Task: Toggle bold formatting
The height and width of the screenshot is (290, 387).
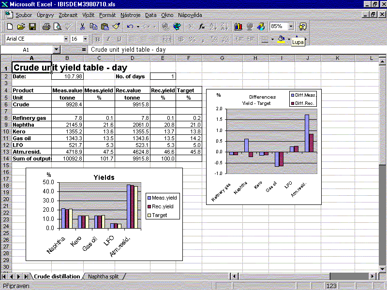Action: (97, 39)
